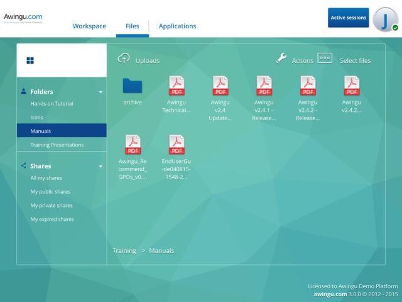Collapse the Shares section arrow

click(100, 167)
